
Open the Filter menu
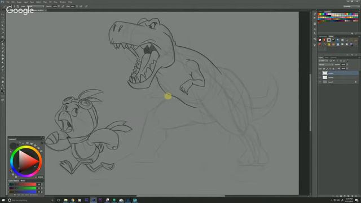click(45, 2)
